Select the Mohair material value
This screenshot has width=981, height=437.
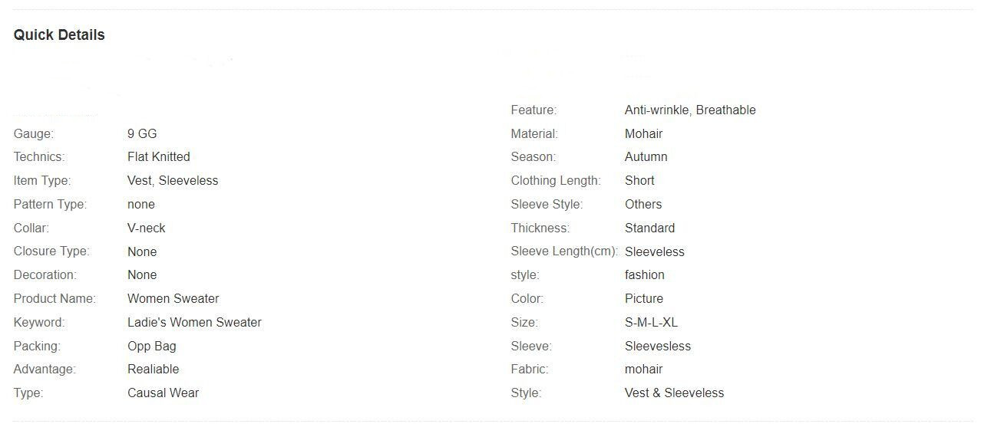(x=644, y=133)
